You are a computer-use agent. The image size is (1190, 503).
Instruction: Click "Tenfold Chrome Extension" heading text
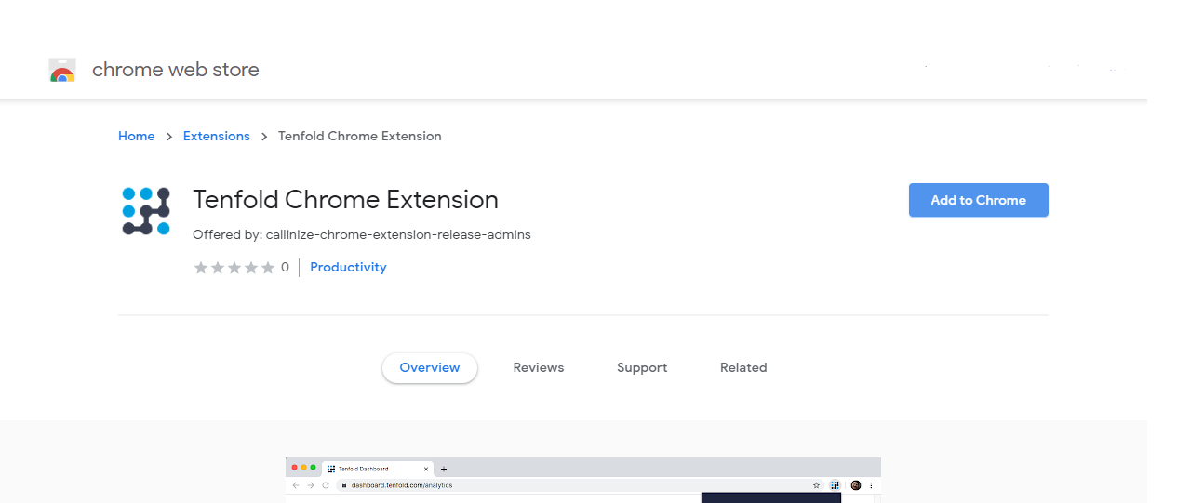pos(345,200)
